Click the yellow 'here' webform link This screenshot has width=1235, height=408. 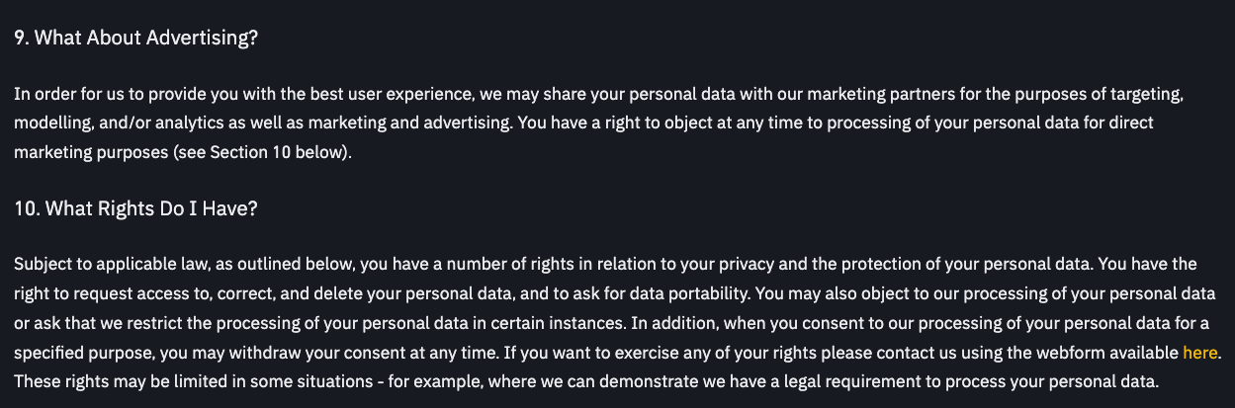(1200, 352)
